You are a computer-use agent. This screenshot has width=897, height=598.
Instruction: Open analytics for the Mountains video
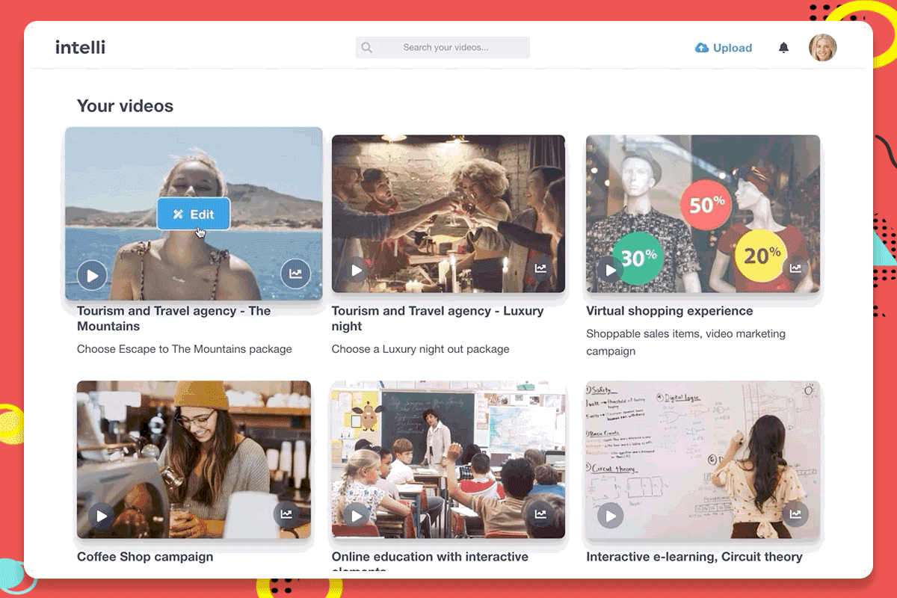[295, 274]
